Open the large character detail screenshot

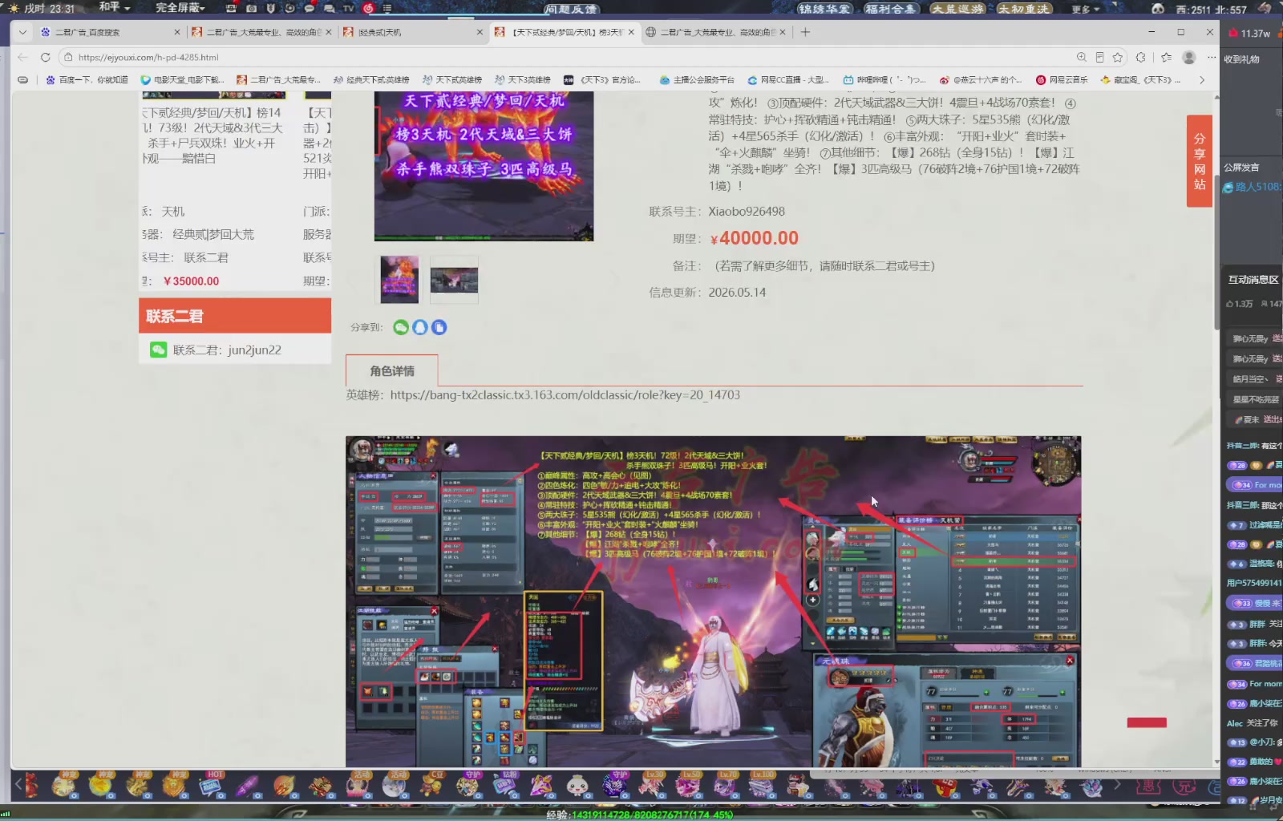pyautogui.click(x=713, y=601)
